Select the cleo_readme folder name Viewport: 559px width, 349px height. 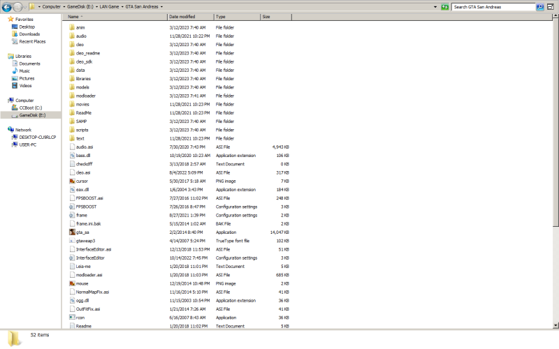point(88,53)
